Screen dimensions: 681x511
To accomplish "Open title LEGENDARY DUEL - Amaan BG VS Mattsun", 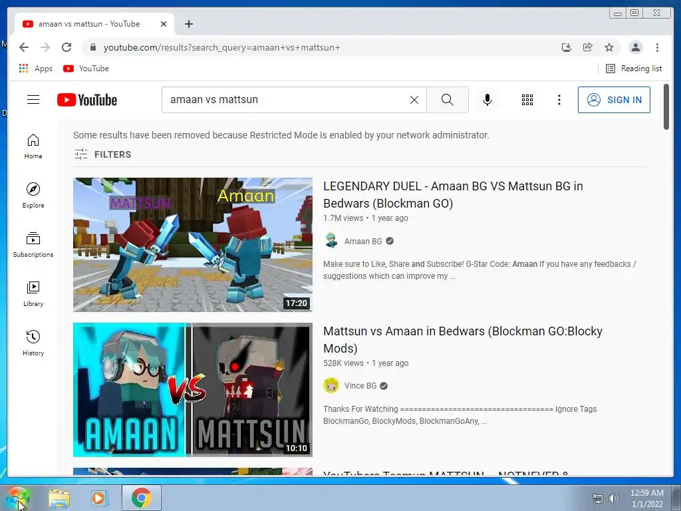I will (x=453, y=195).
